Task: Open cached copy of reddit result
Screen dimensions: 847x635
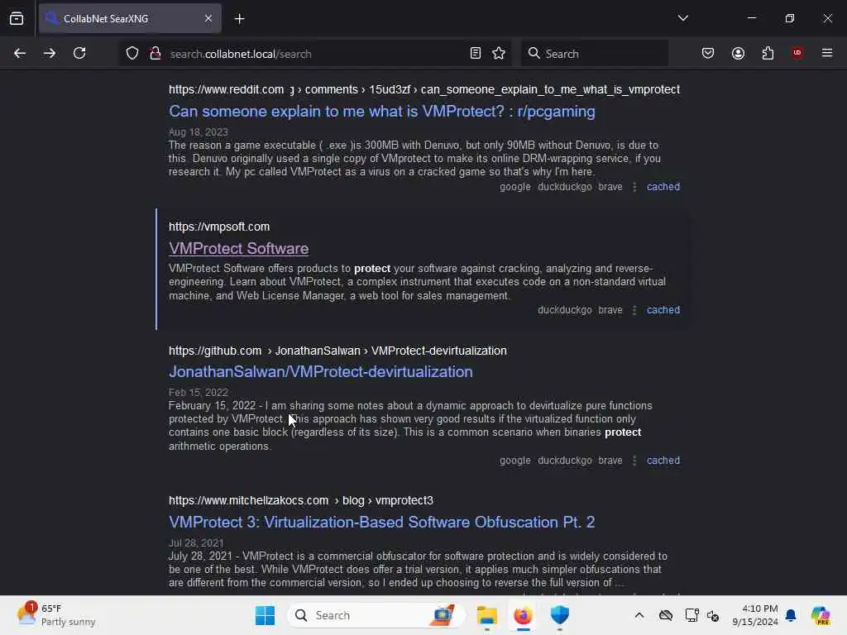Action: pos(663,187)
